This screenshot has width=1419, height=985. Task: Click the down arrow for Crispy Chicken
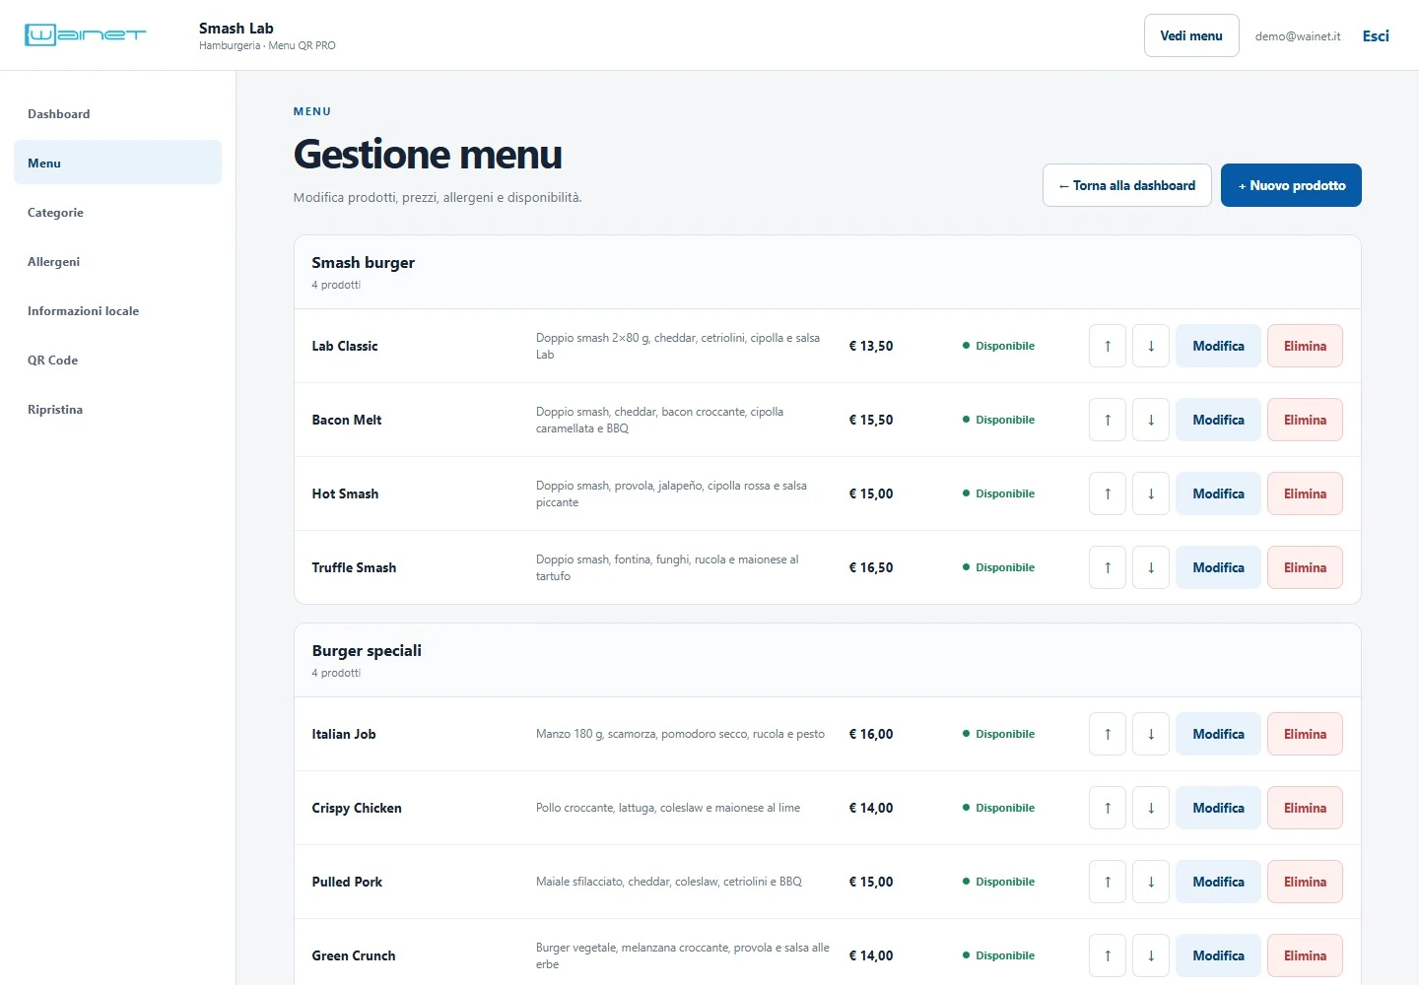(1151, 808)
